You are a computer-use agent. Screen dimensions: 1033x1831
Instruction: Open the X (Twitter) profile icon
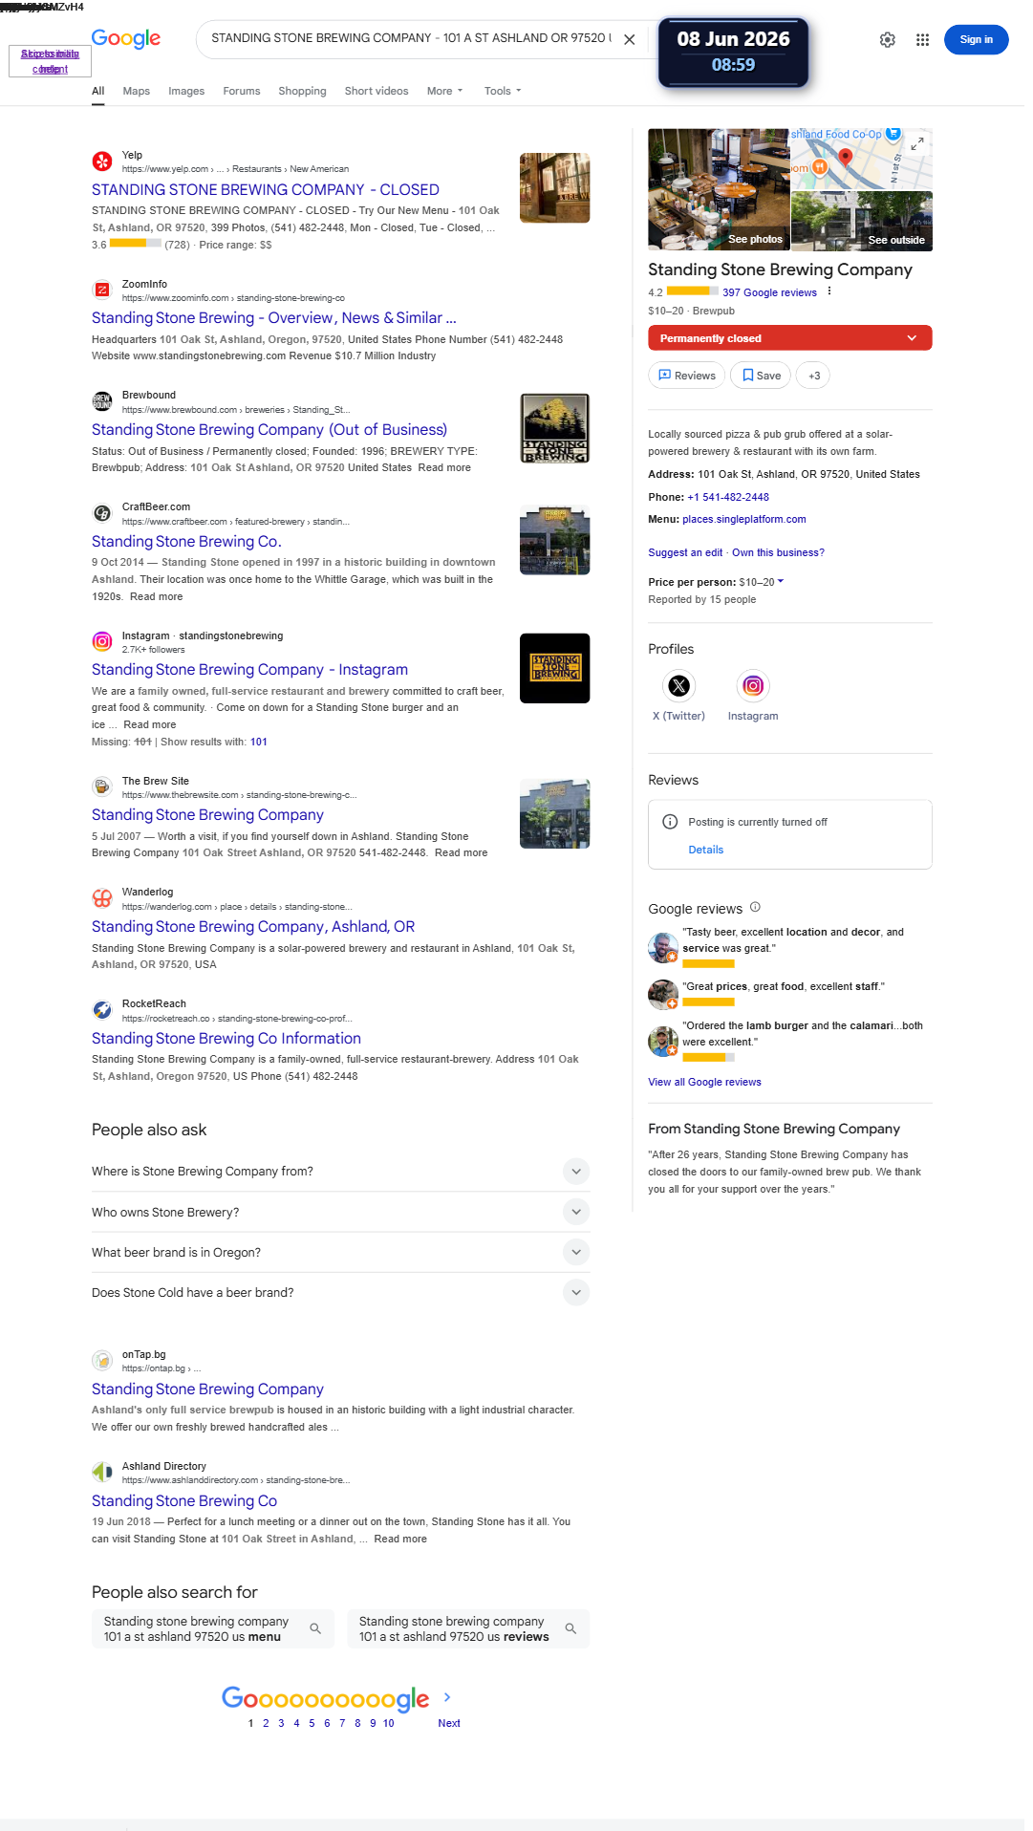pos(678,685)
